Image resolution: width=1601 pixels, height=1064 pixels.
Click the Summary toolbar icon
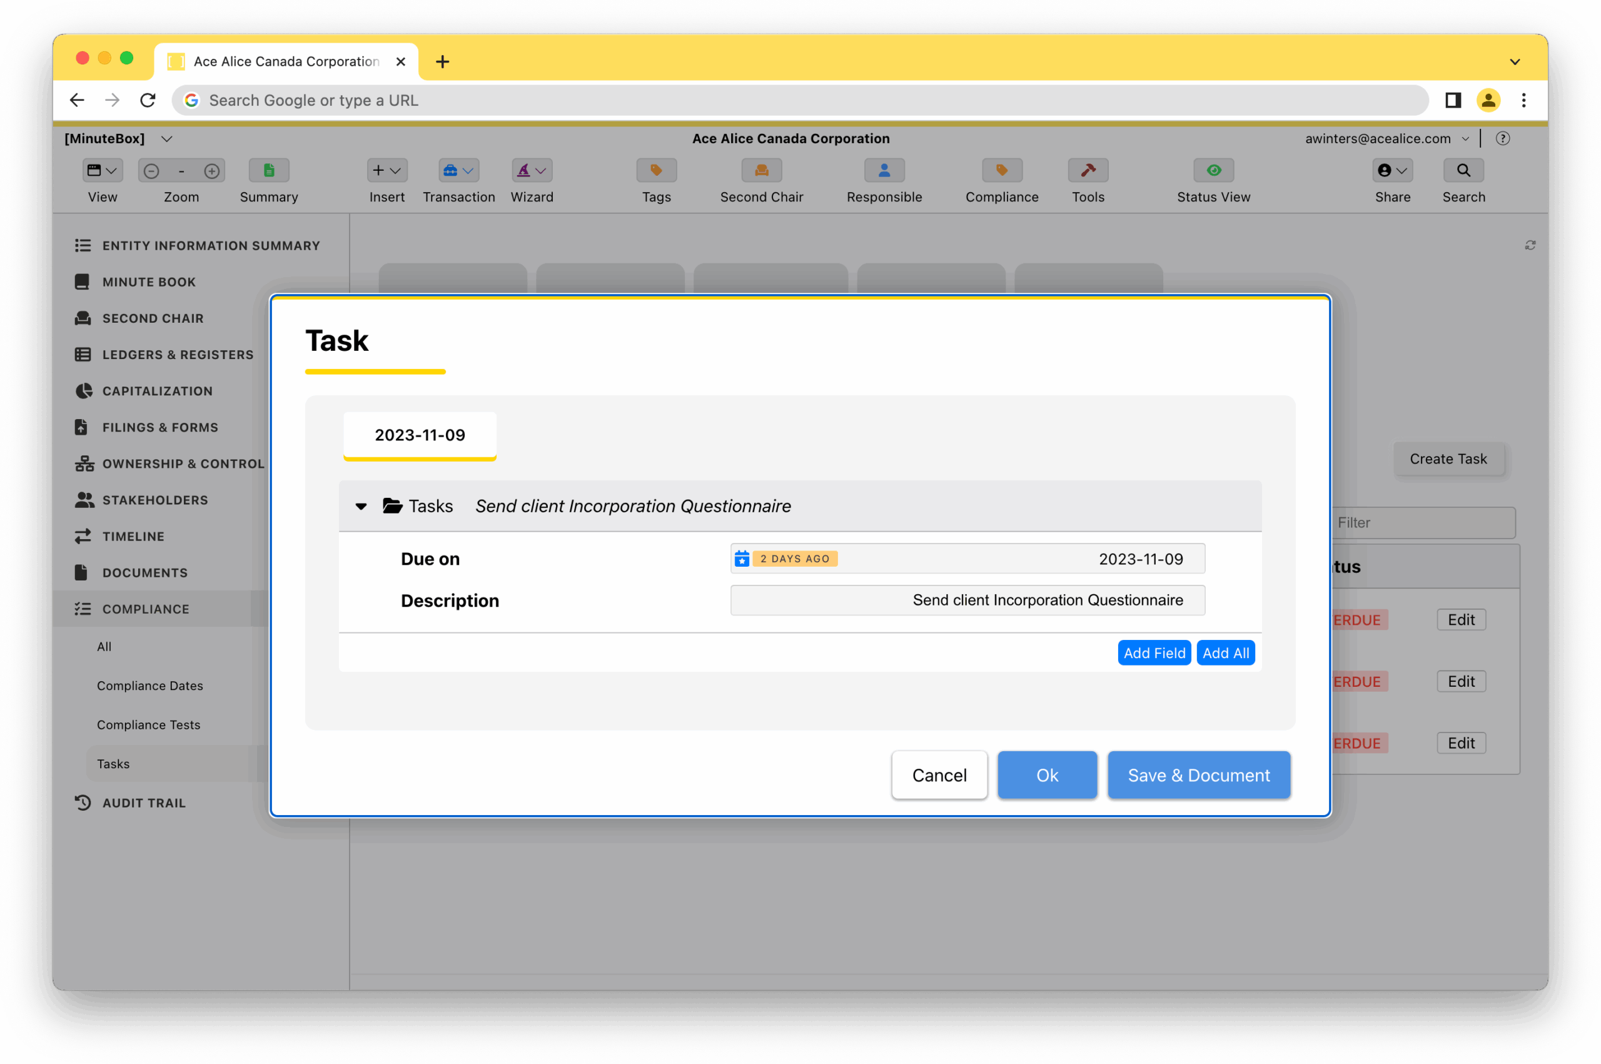[269, 170]
